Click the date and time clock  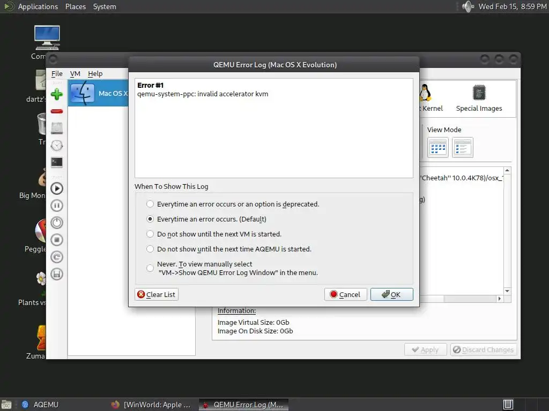[512, 6]
